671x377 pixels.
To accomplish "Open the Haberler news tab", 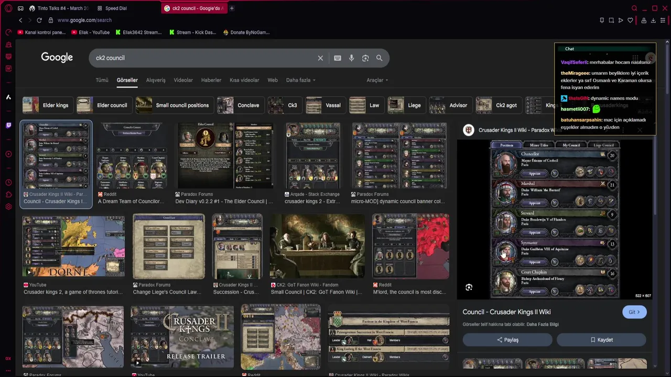I will coord(211,80).
